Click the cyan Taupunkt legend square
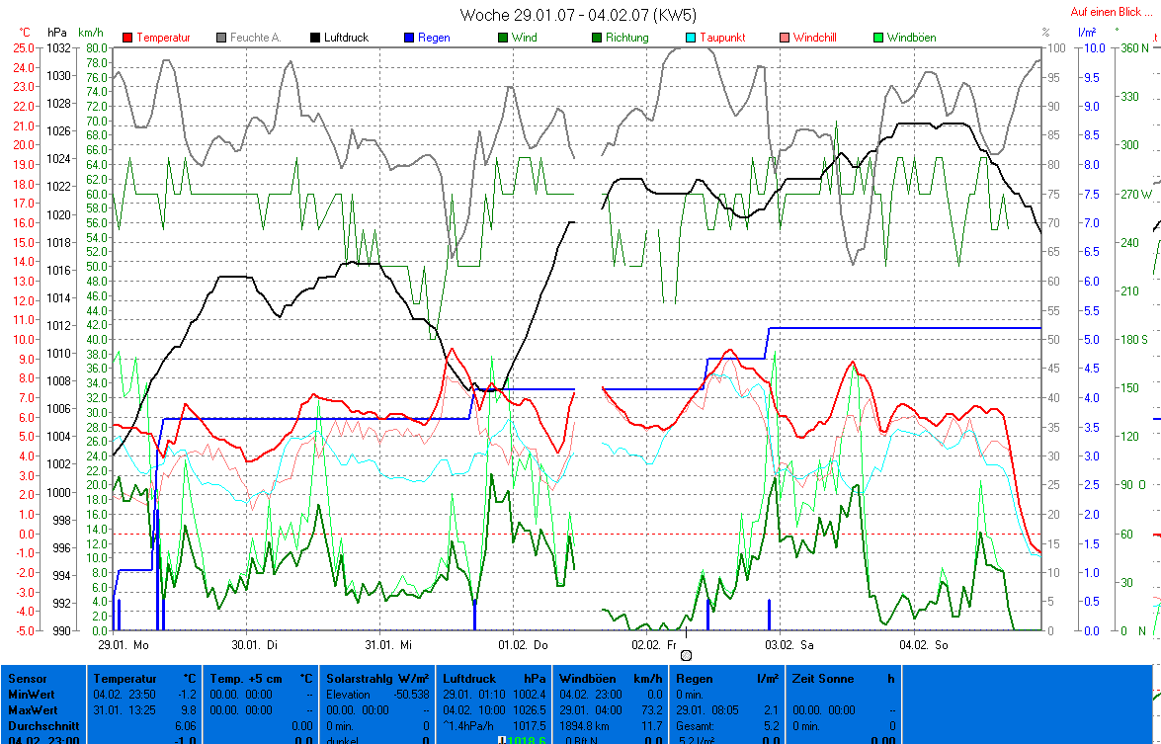 [x=691, y=38]
